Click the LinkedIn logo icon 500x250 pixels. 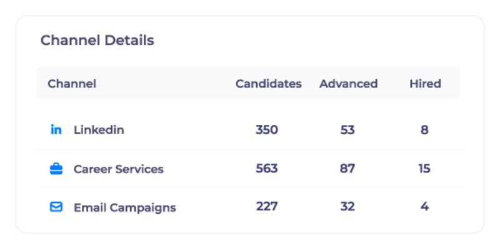coord(56,130)
